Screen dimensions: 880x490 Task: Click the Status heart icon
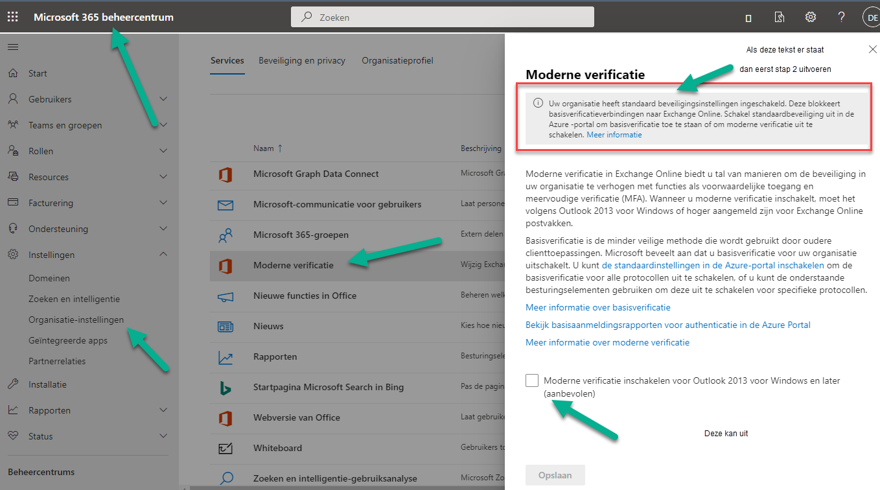click(x=13, y=436)
